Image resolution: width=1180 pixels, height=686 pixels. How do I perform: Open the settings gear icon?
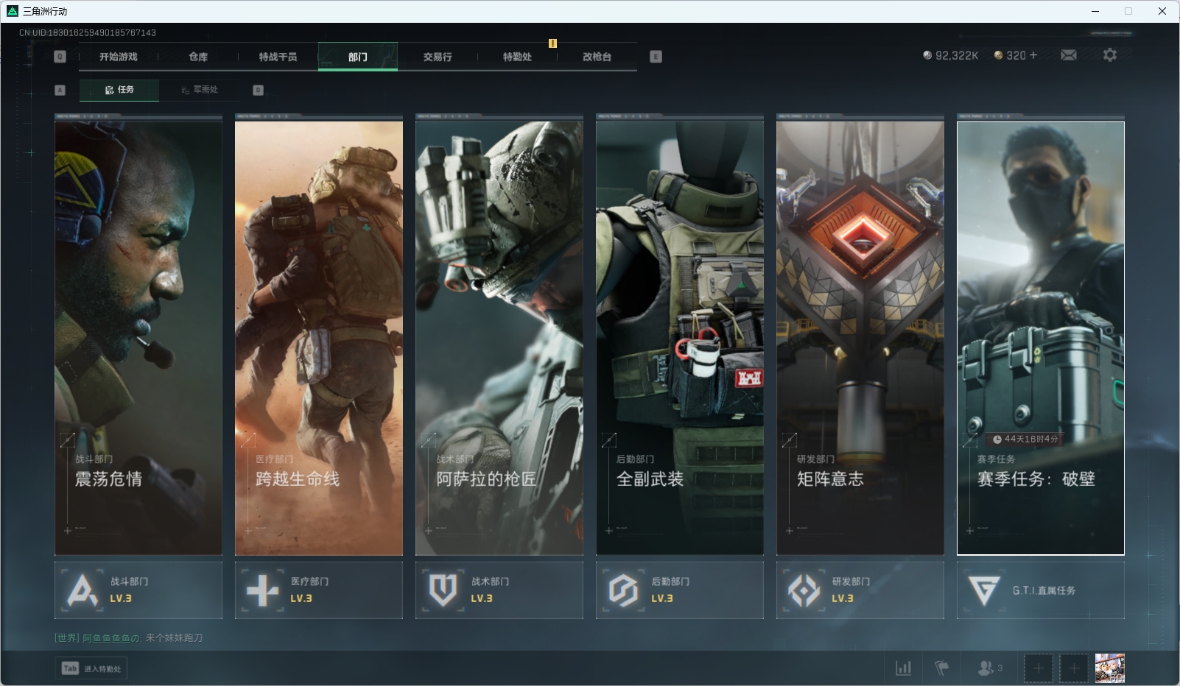(1110, 55)
